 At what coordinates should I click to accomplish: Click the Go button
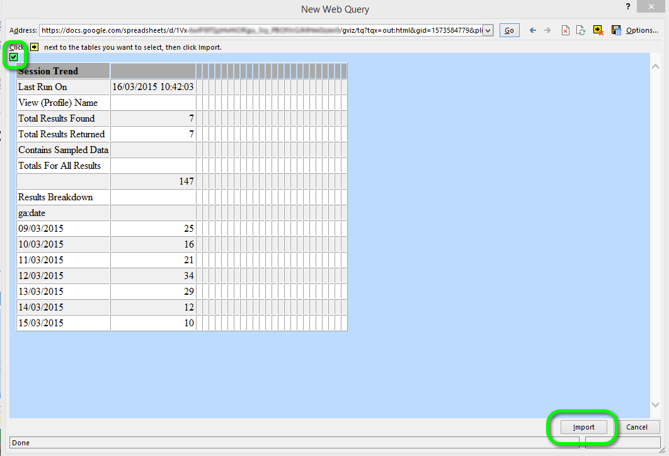click(x=509, y=30)
